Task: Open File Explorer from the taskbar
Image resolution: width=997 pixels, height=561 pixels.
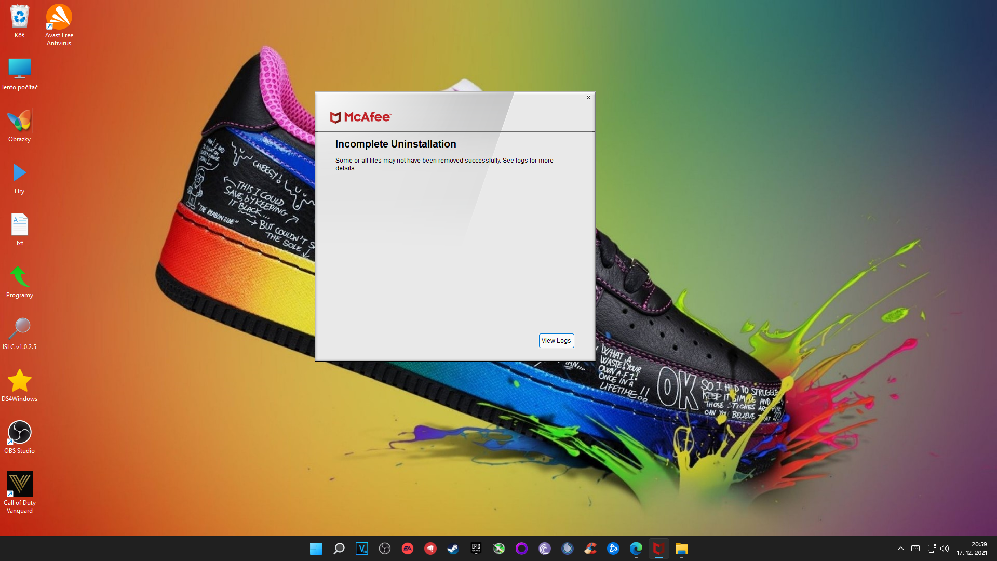Action: click(681, 549)
